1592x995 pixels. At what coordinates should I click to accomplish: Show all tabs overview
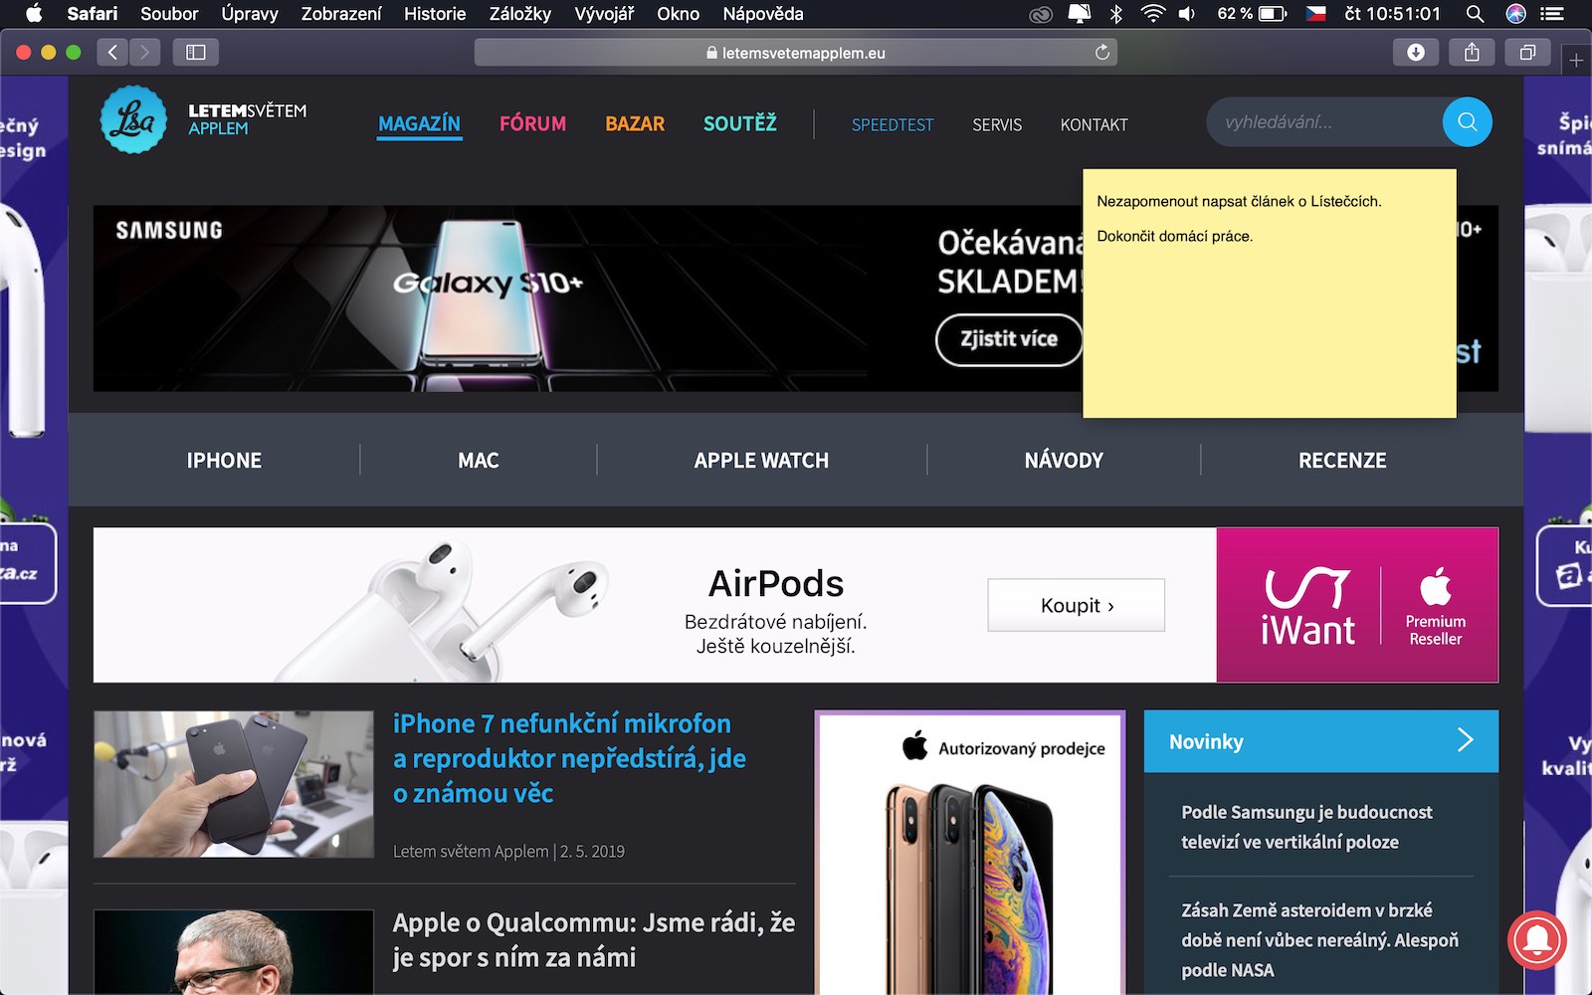(1527, 52)
